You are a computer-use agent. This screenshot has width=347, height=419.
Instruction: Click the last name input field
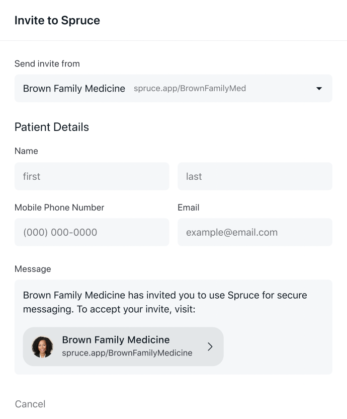(254, 176)
